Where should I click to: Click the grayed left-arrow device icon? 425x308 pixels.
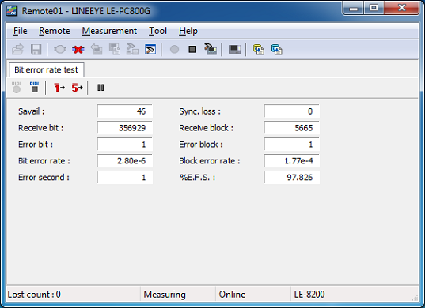(x=97, y=50)
